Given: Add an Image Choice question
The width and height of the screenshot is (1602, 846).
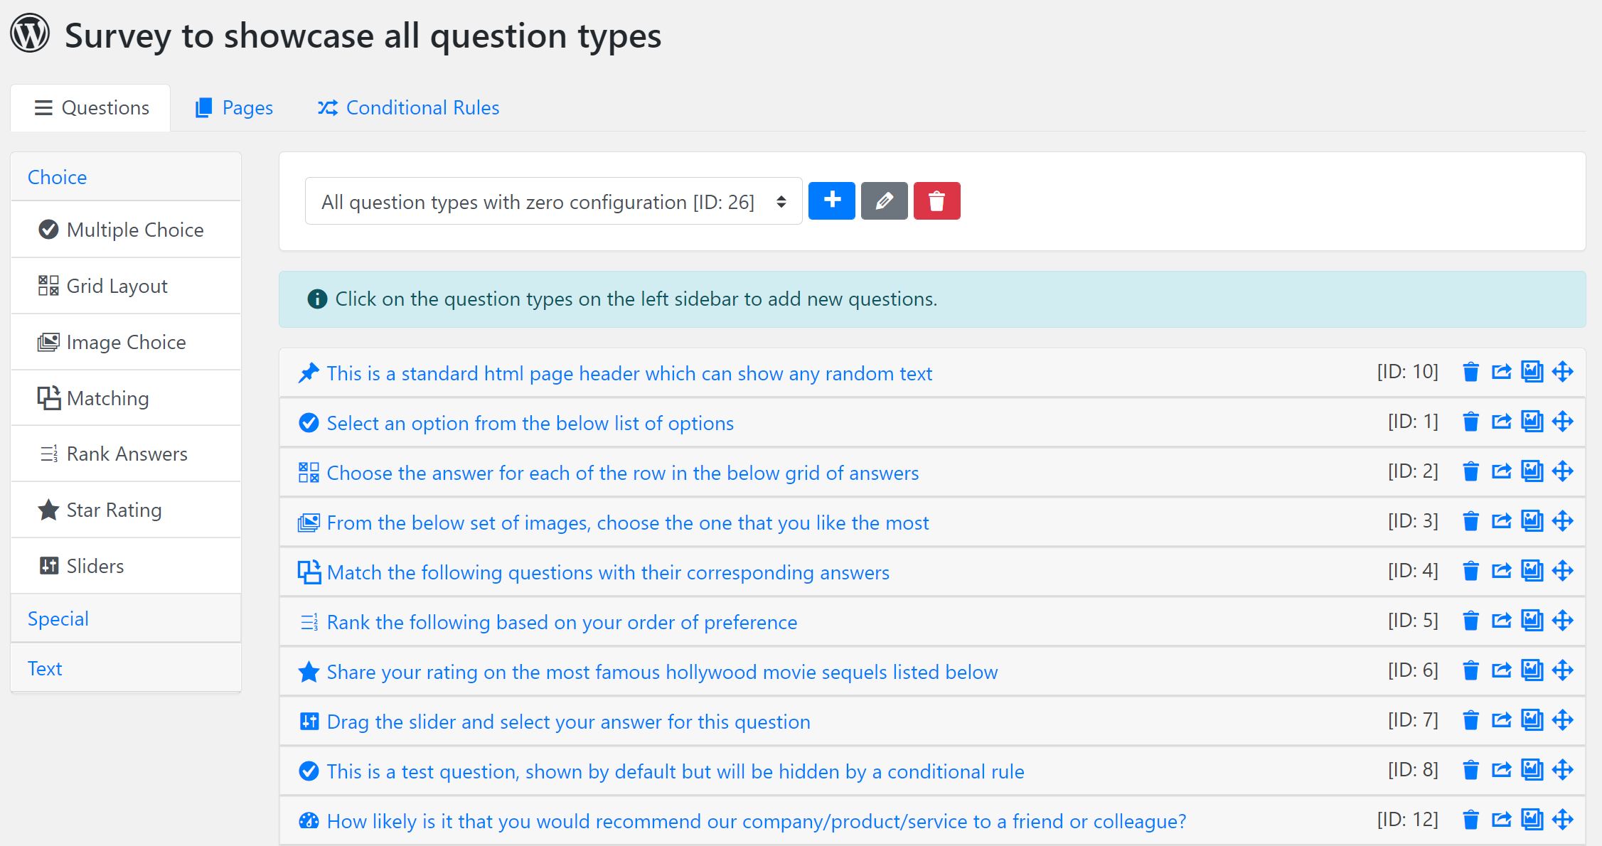Looking at the screenshot, I should (126, 342).
